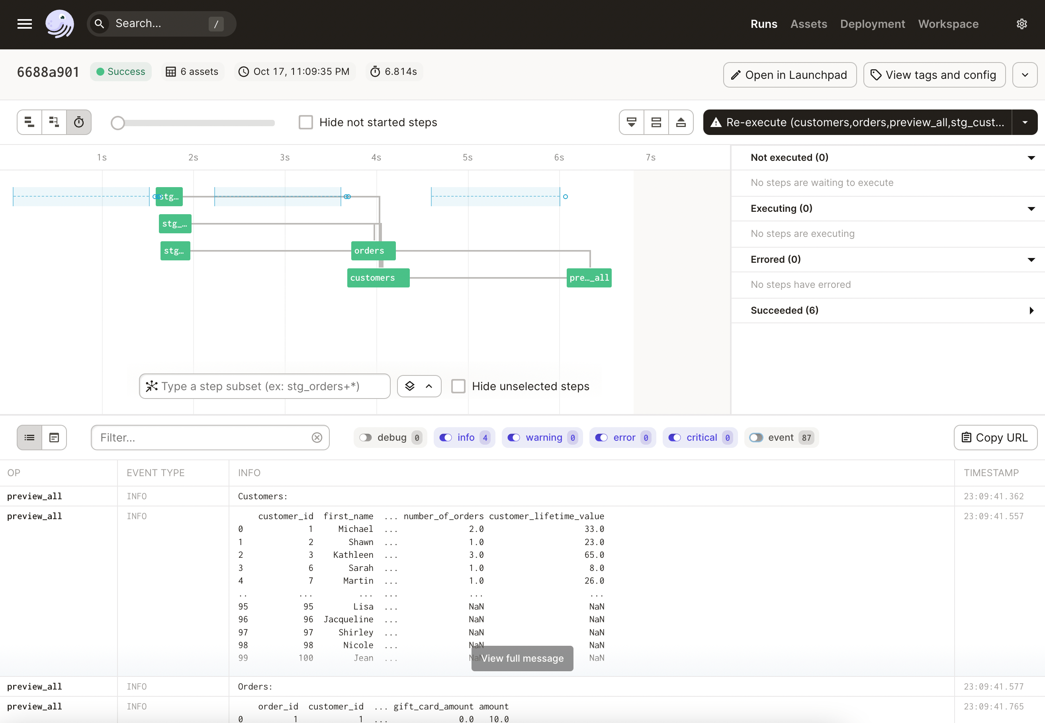Click Open in Launchpad

(x=789, y=75)
